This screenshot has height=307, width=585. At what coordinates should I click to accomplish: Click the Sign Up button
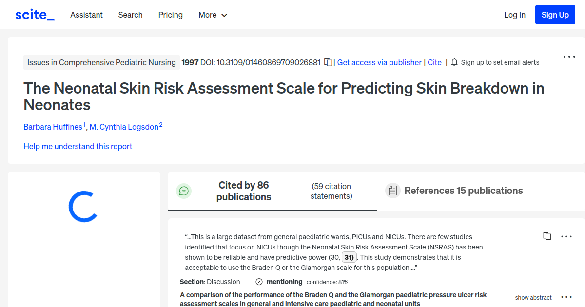[x=555, y=14]
